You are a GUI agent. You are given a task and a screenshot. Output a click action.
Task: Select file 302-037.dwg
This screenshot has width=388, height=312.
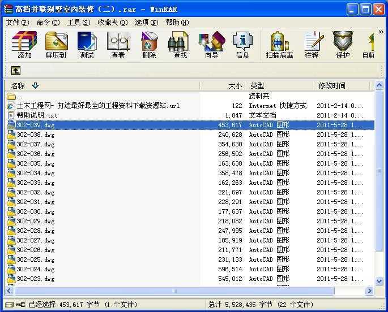(x=36, y=144)
